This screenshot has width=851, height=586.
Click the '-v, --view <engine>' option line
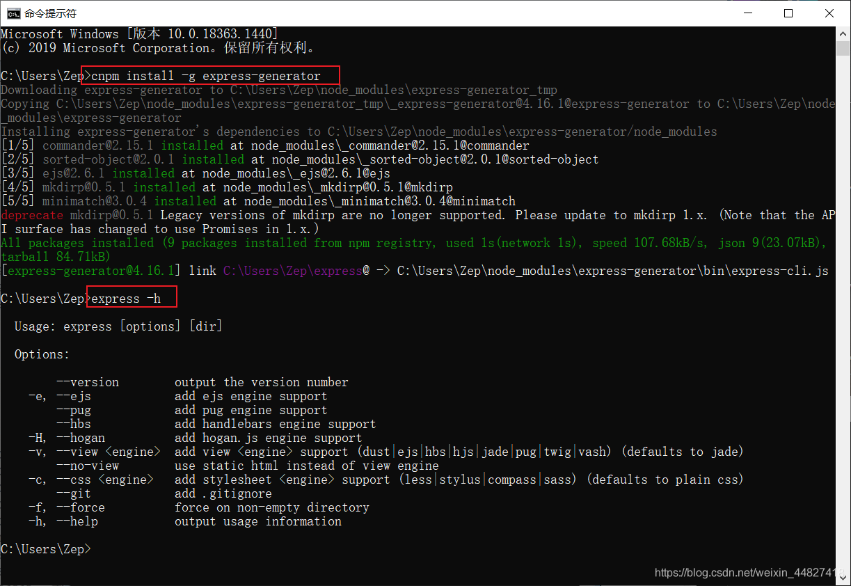point(386,452)
